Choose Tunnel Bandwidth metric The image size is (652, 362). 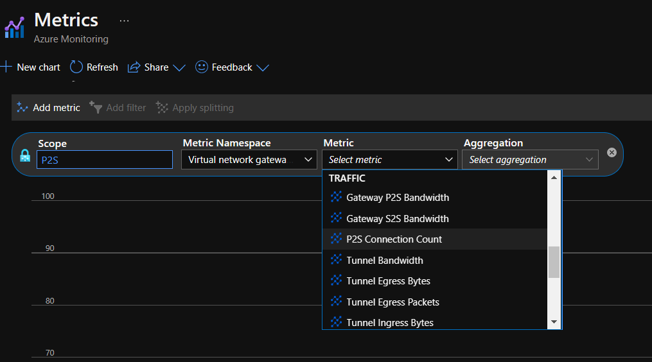click(x=434, y=260)
